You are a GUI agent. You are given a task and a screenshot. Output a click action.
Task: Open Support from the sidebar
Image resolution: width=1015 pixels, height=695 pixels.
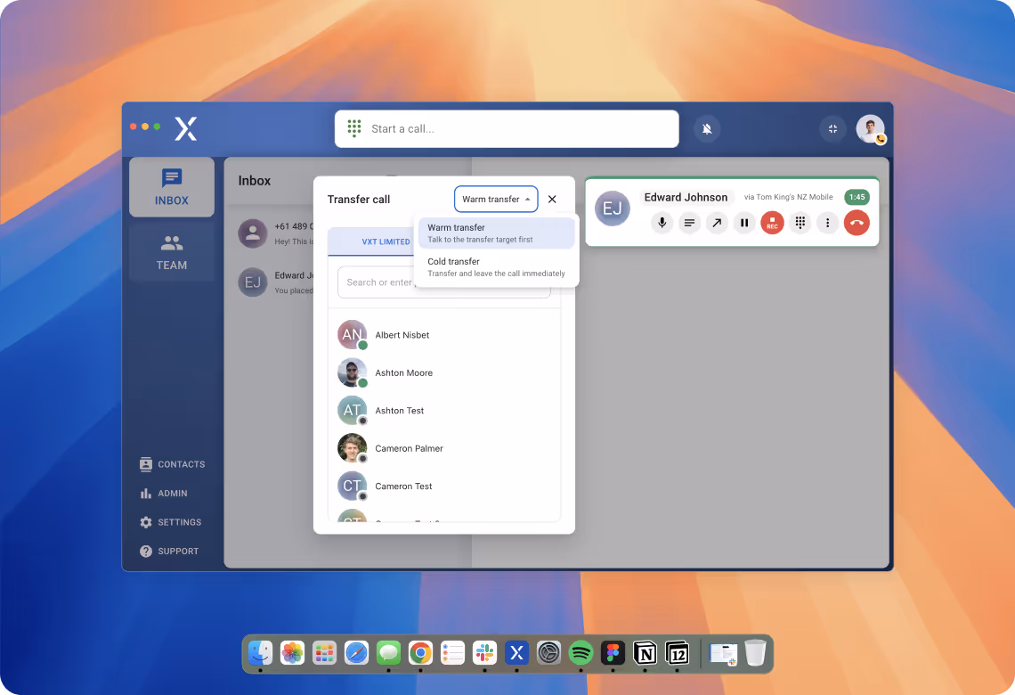(x=169, y=552)
